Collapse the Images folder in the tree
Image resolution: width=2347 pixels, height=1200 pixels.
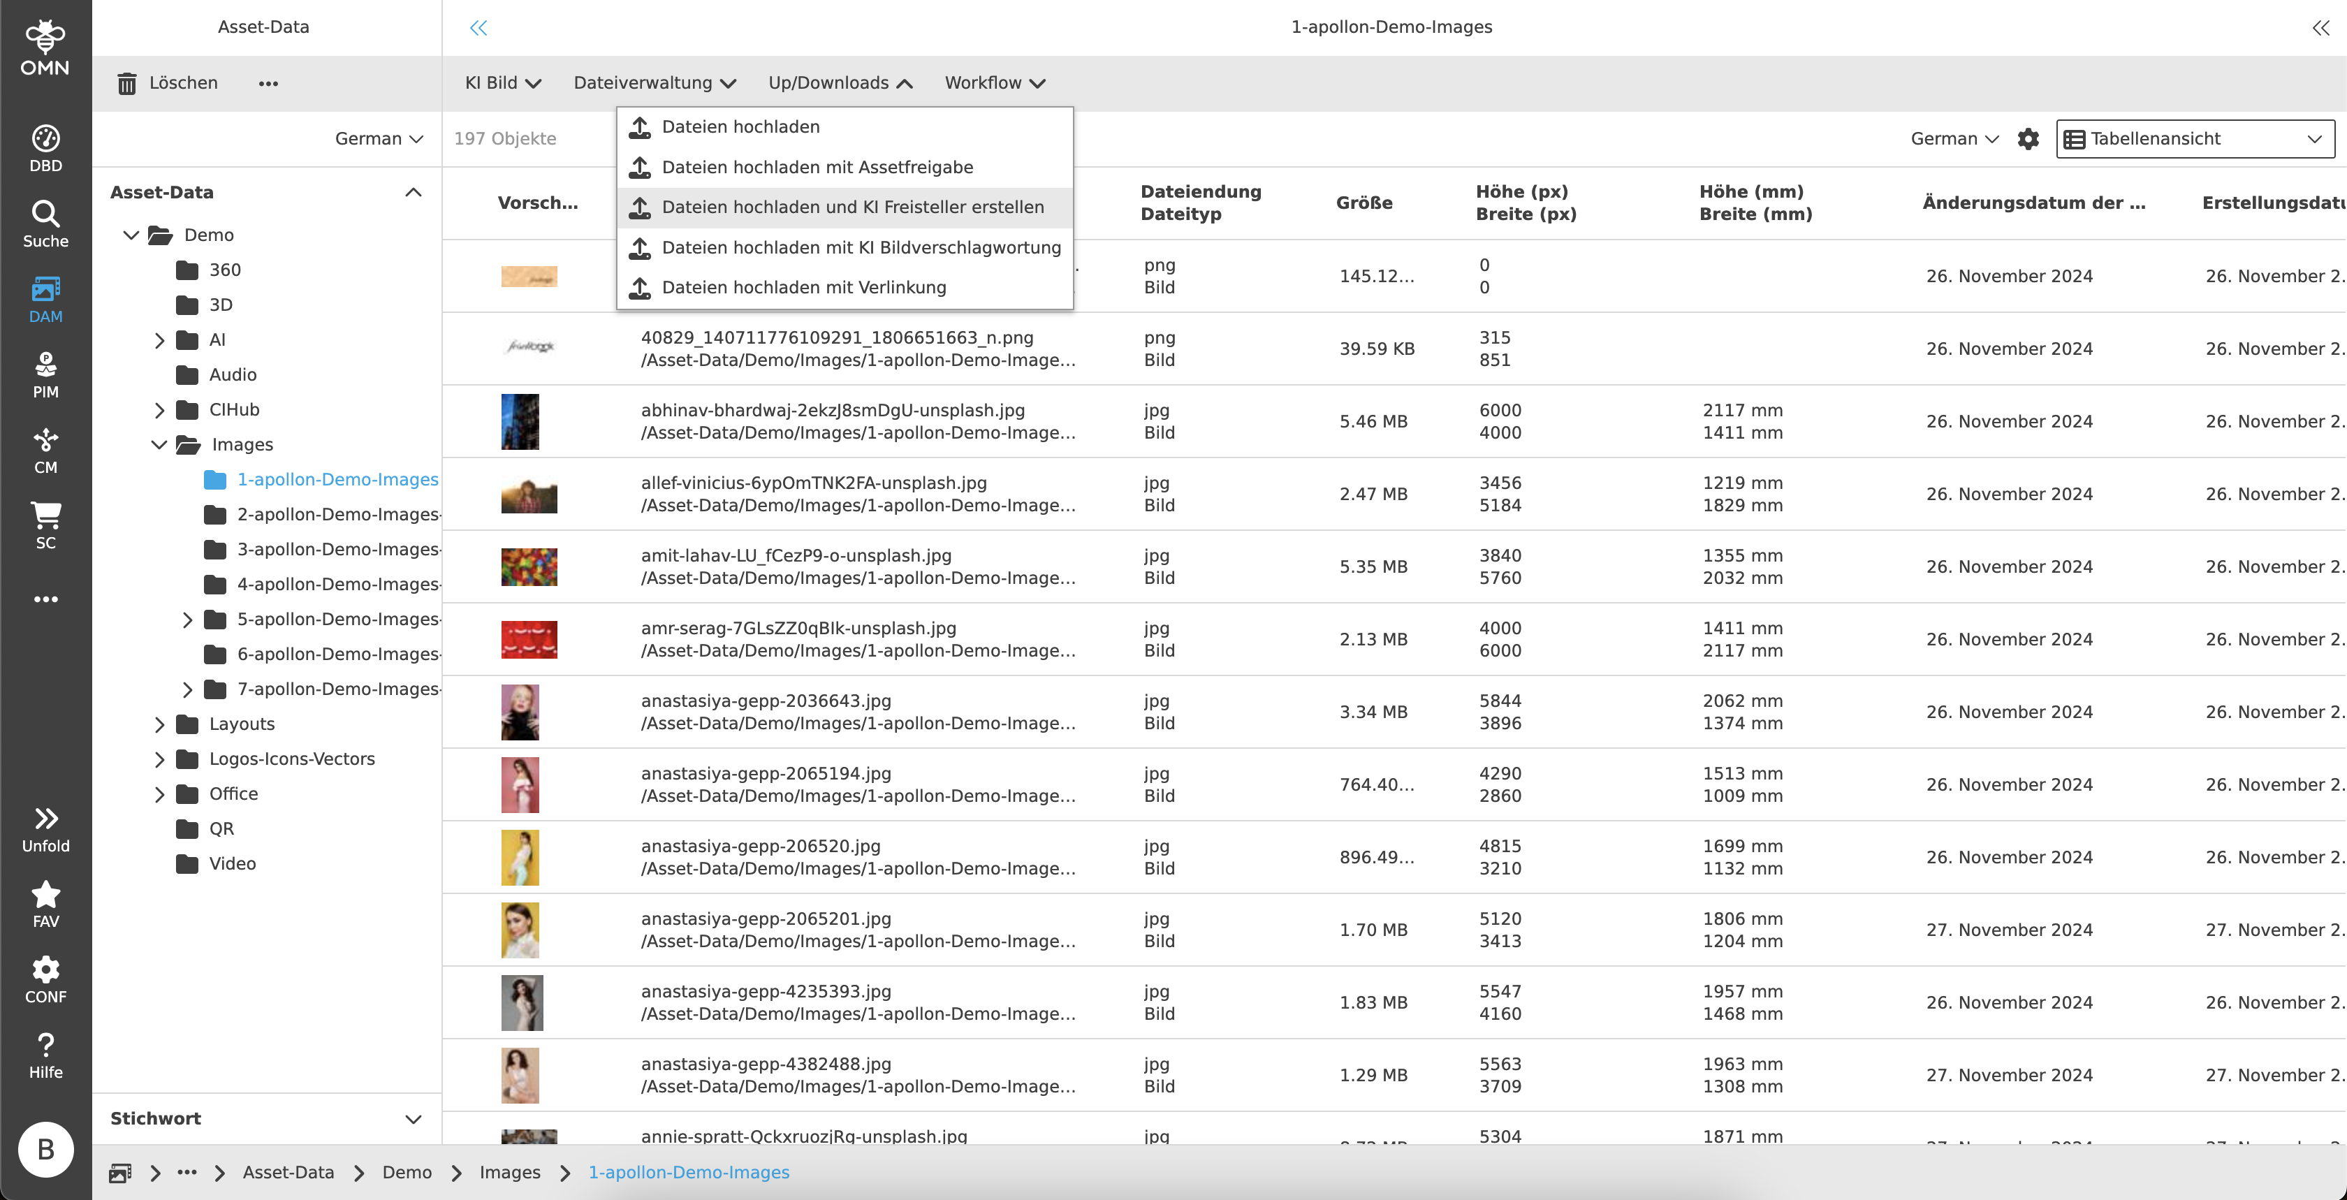tap(161, 445)
